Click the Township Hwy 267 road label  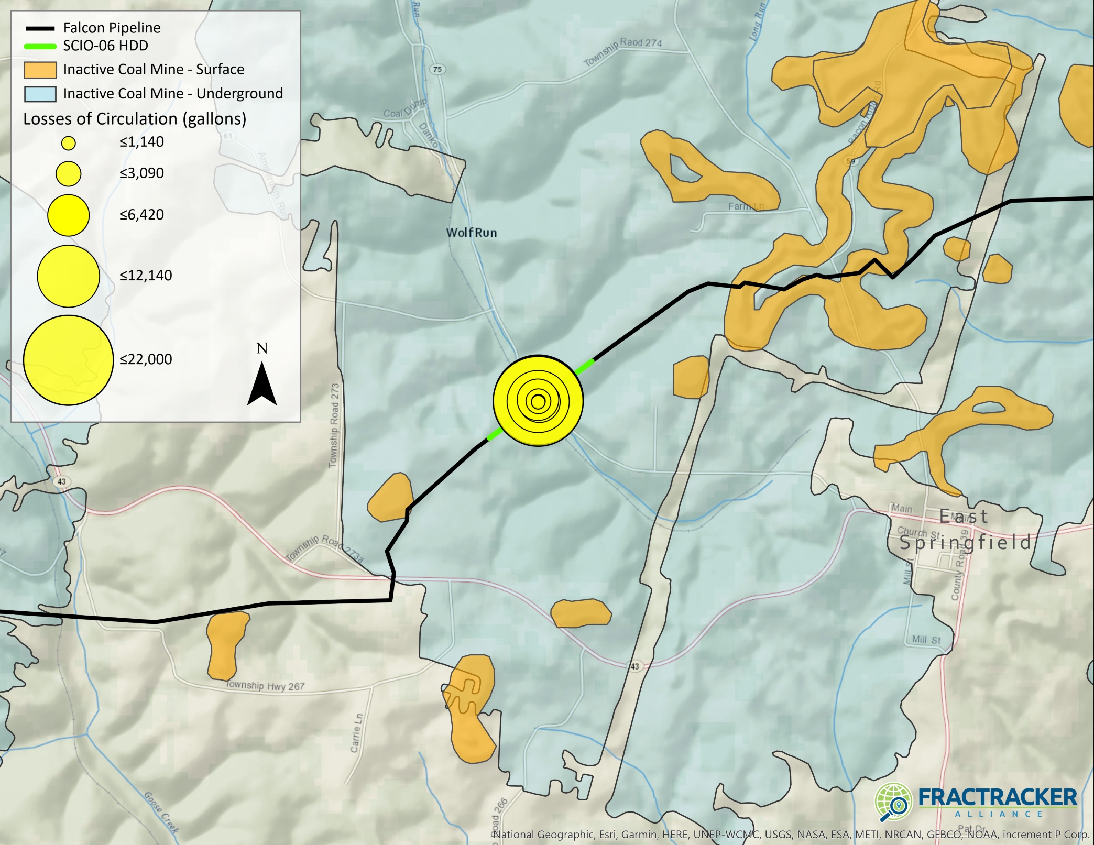click(265, 685)
